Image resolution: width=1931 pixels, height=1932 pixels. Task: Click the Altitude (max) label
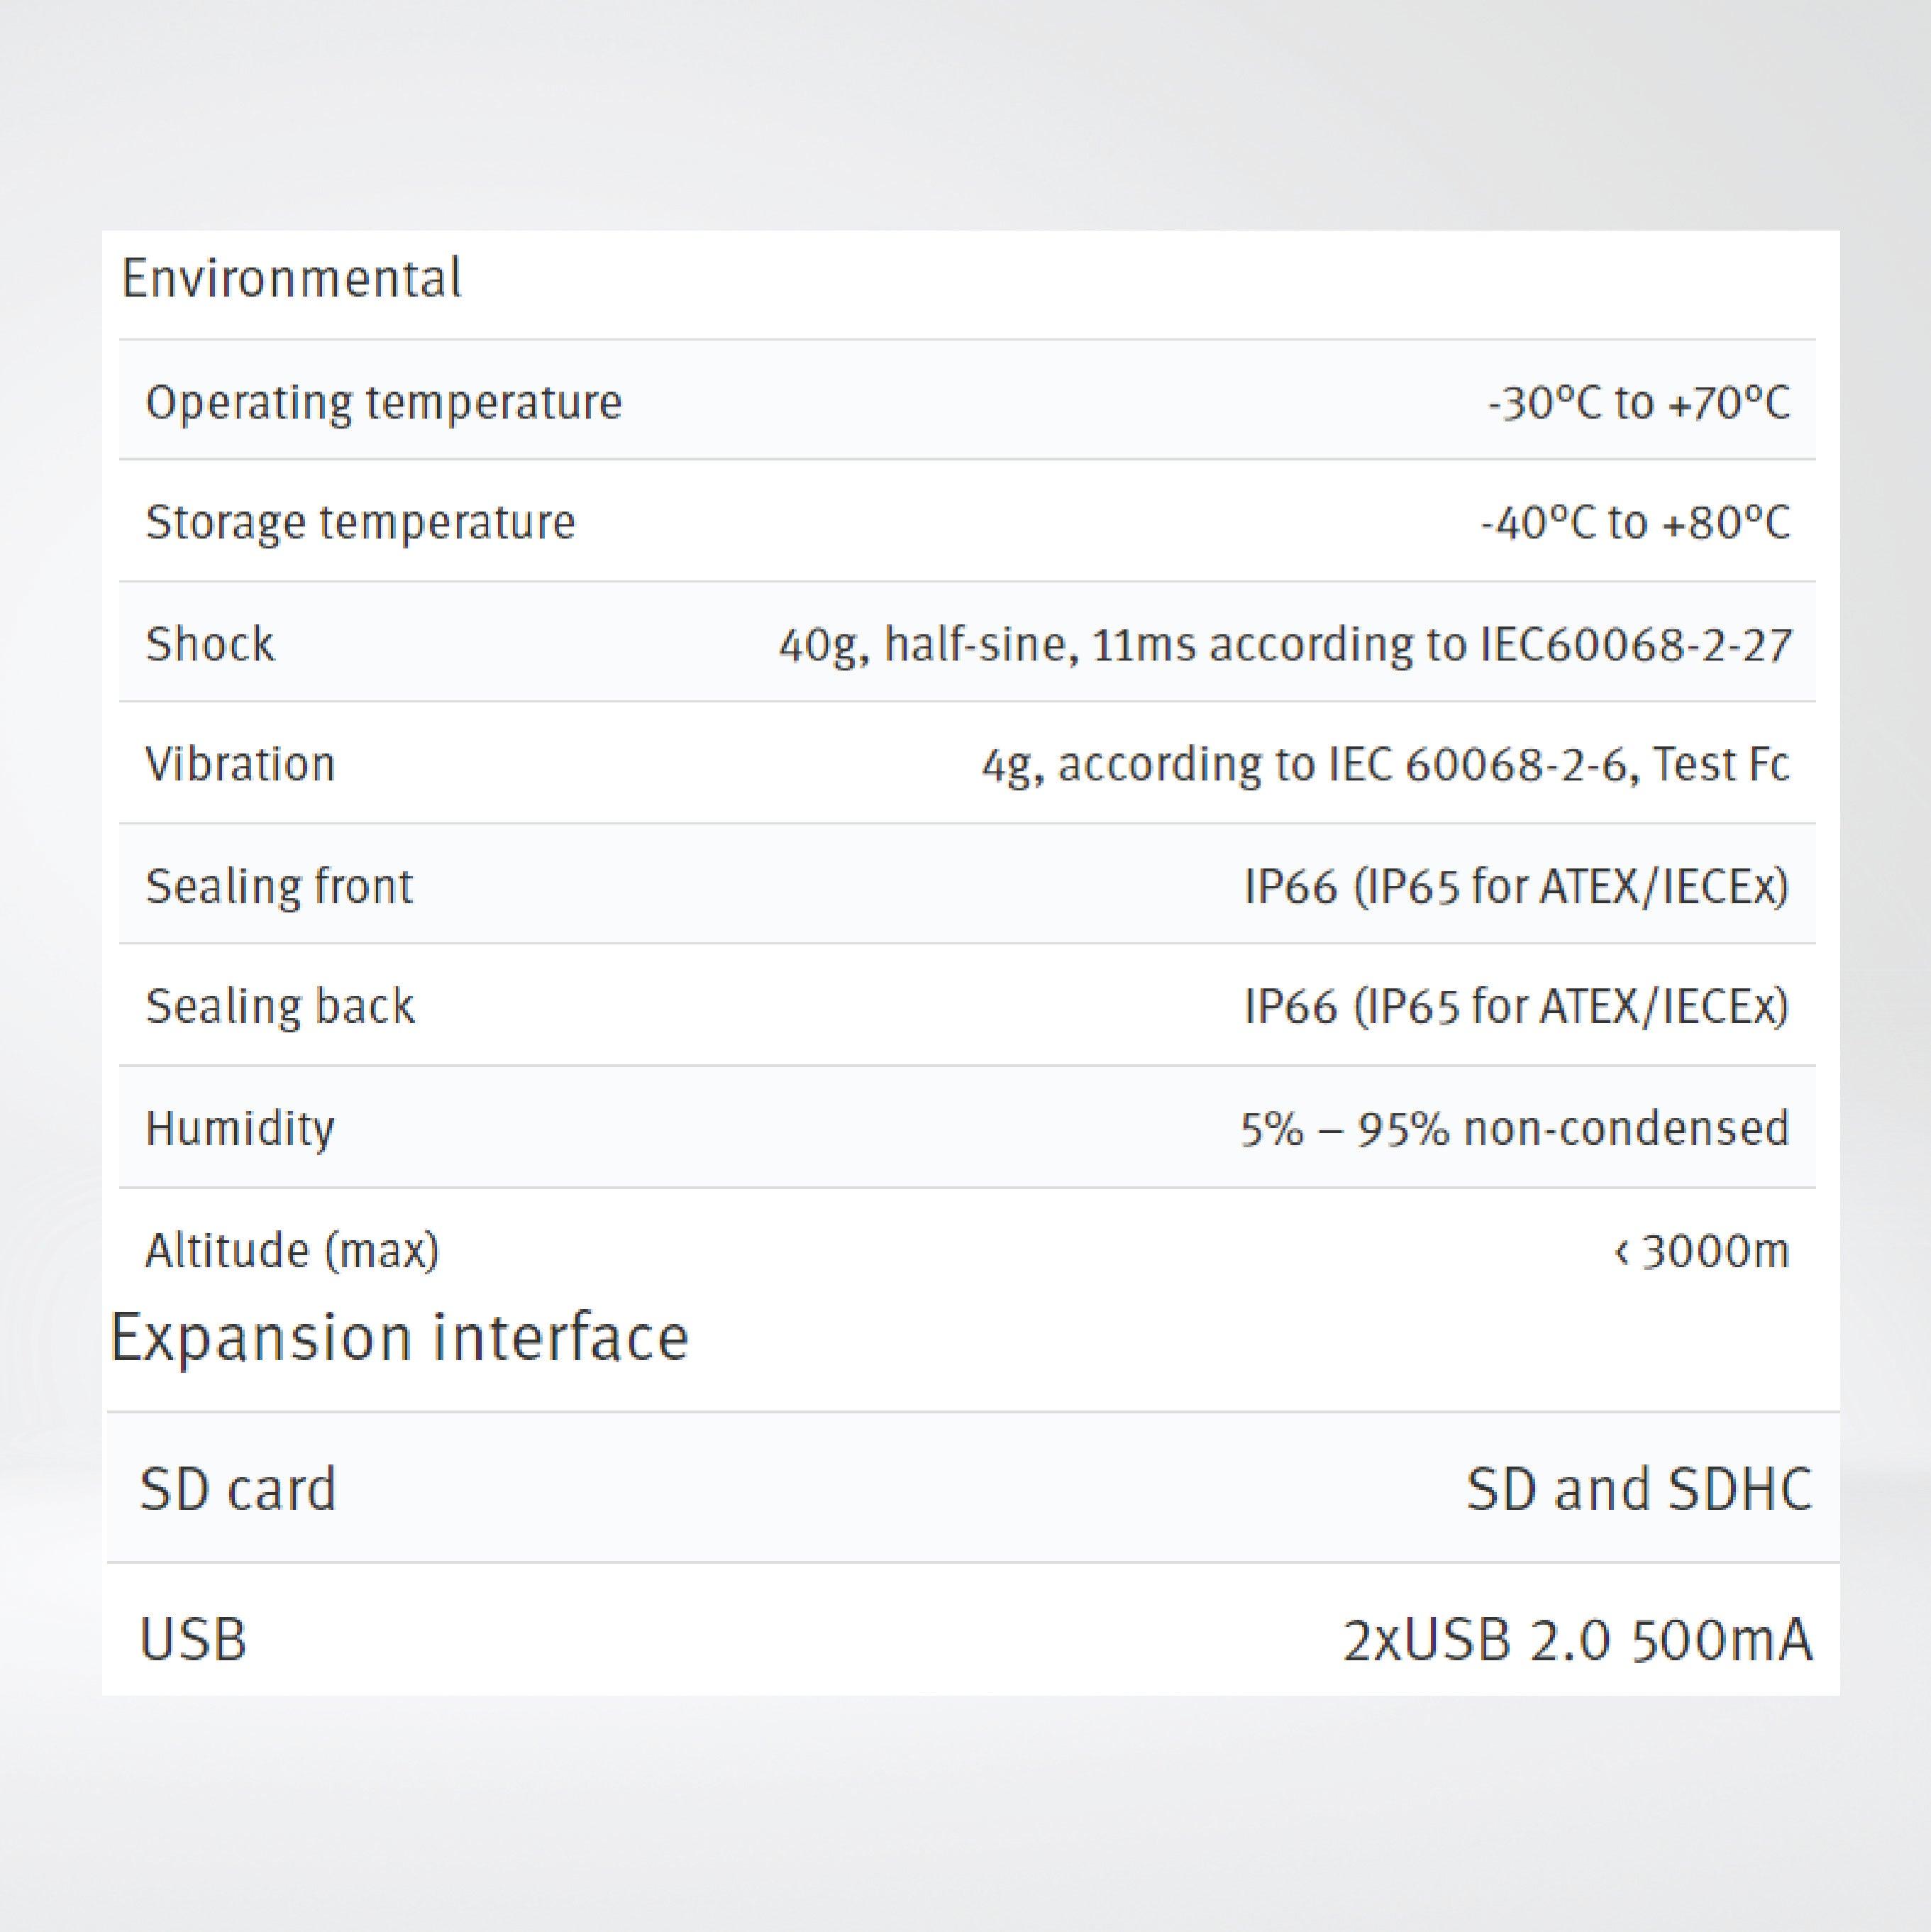[292, 1250]
